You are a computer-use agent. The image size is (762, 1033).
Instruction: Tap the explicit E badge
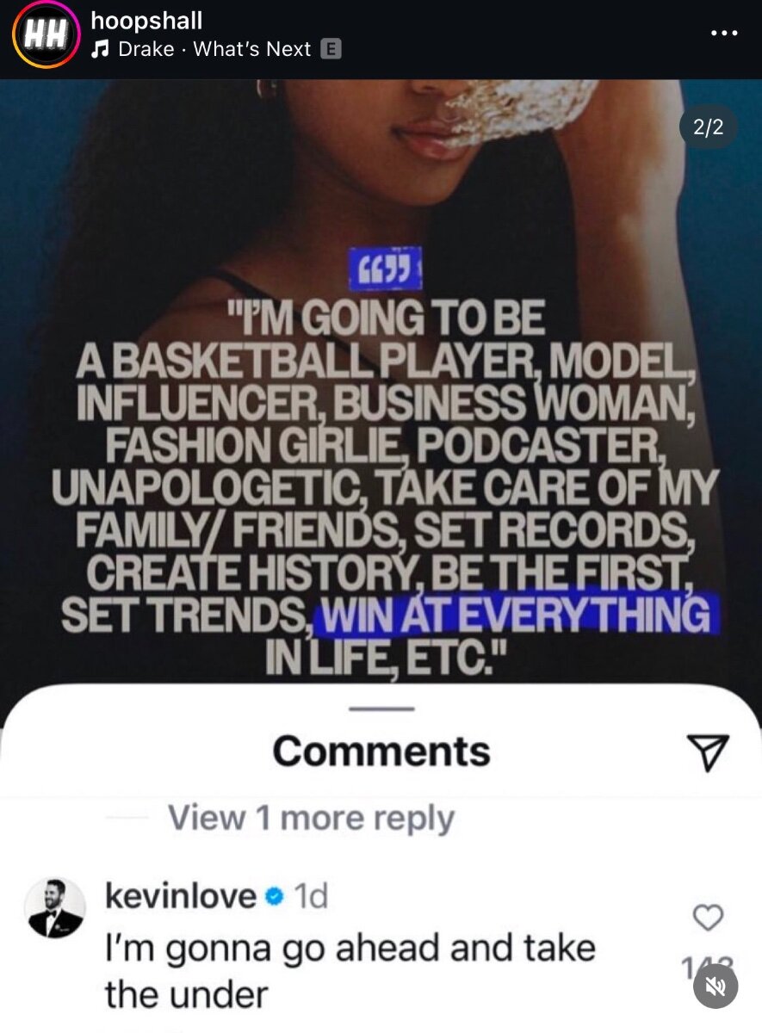pos(331,49)
